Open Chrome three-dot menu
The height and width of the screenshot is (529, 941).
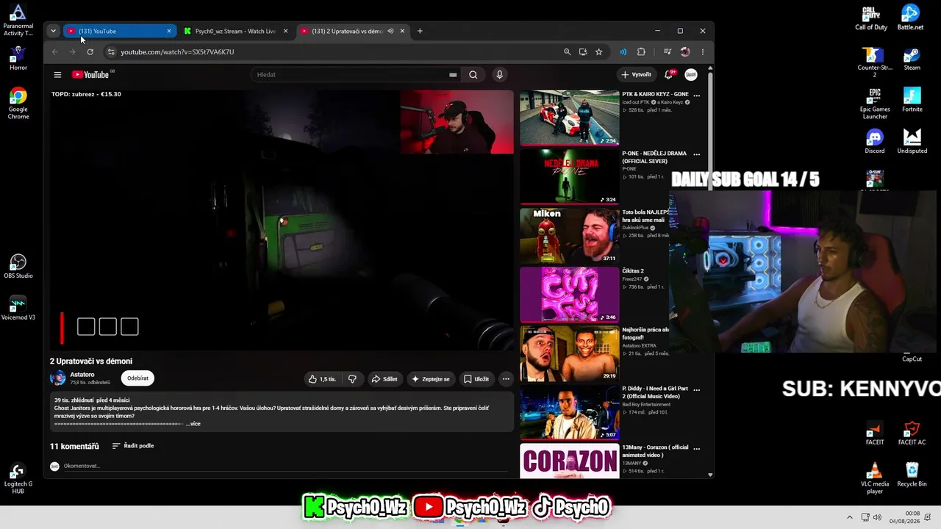703,51
